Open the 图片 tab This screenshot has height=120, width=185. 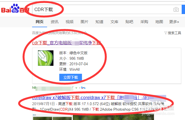pos(84,22)
